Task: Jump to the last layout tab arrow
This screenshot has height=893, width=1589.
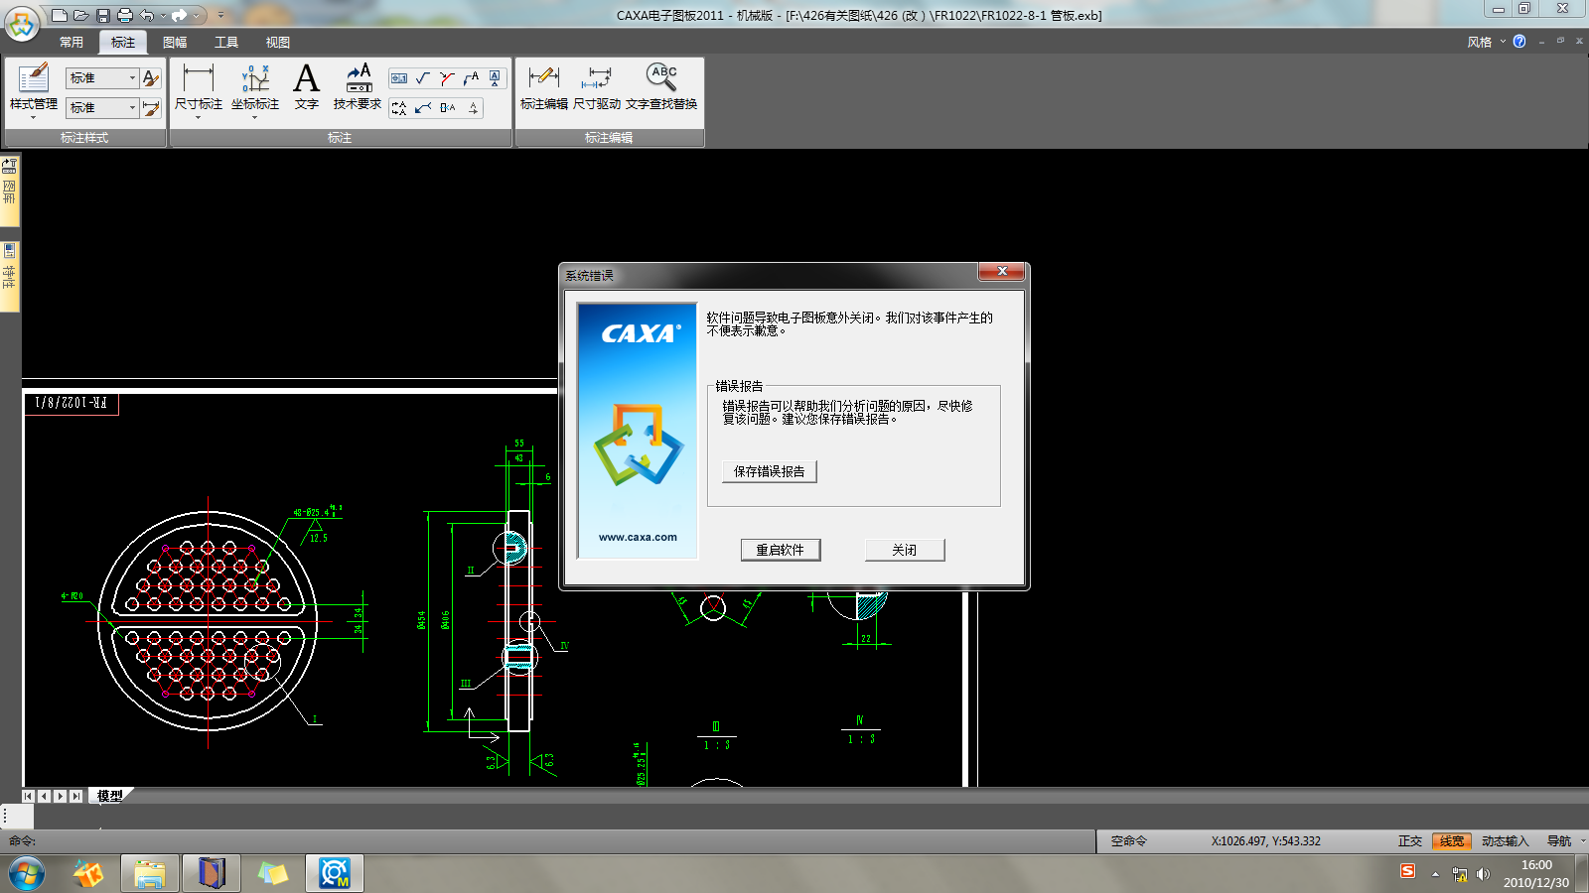Action: (76, 796)
